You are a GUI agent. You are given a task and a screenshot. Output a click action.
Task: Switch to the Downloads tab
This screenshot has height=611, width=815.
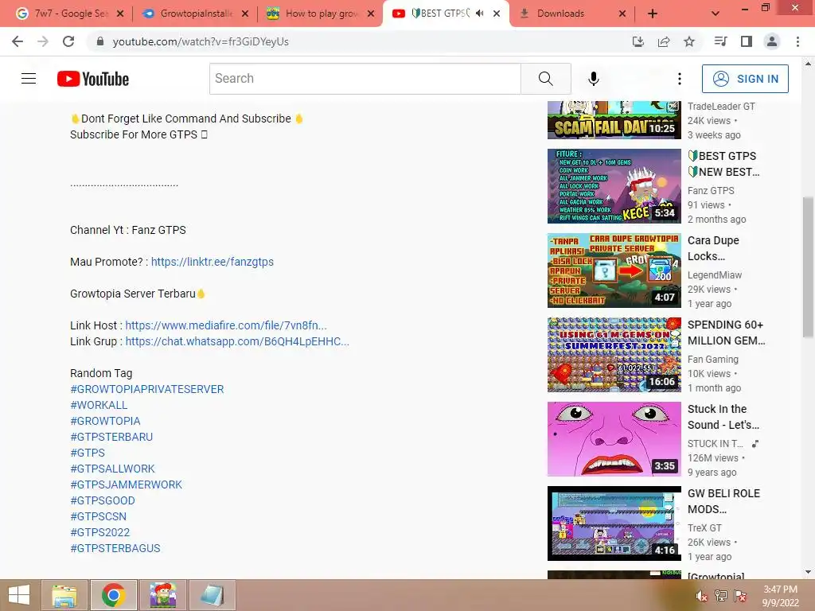[x=571, y=14]
